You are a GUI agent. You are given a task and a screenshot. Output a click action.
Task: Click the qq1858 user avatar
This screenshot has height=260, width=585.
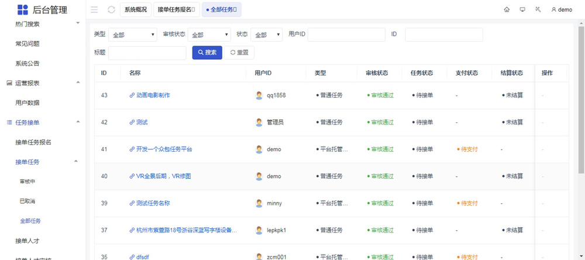[x=259, y=95]
